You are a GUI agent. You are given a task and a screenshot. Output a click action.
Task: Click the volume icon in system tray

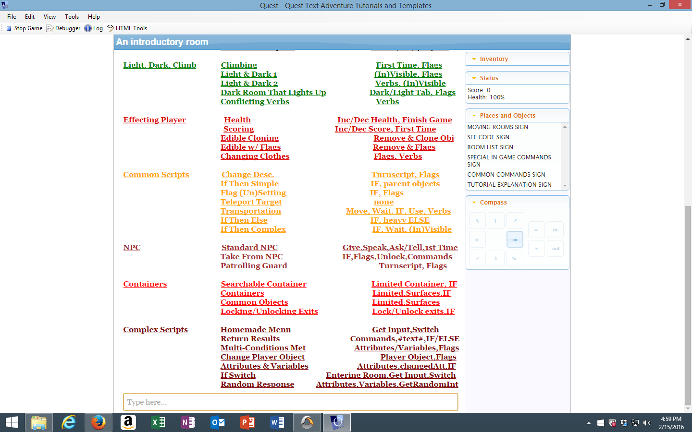pyautogui.click(x=647, y=423)
